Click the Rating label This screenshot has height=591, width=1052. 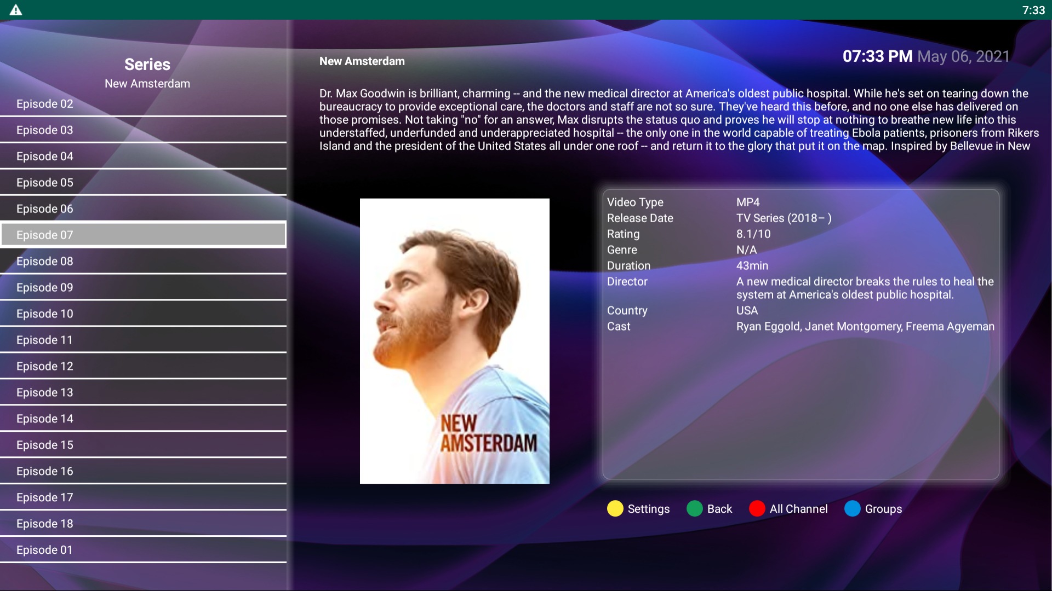[623, 234]
